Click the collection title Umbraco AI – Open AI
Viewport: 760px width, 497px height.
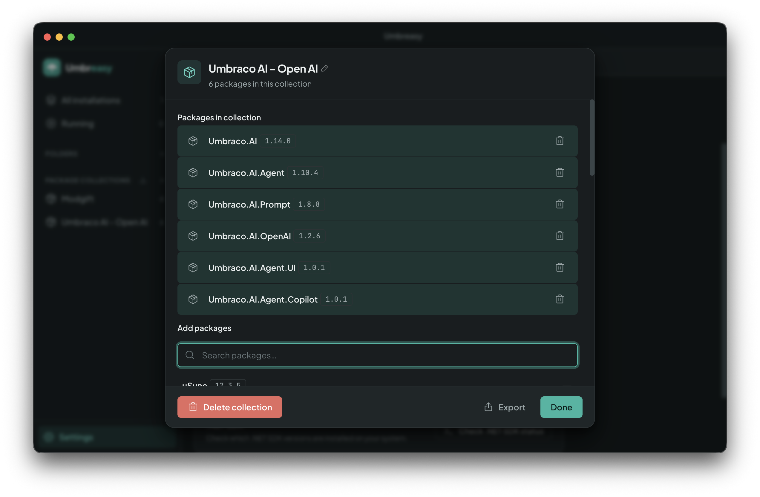[263, 68]
